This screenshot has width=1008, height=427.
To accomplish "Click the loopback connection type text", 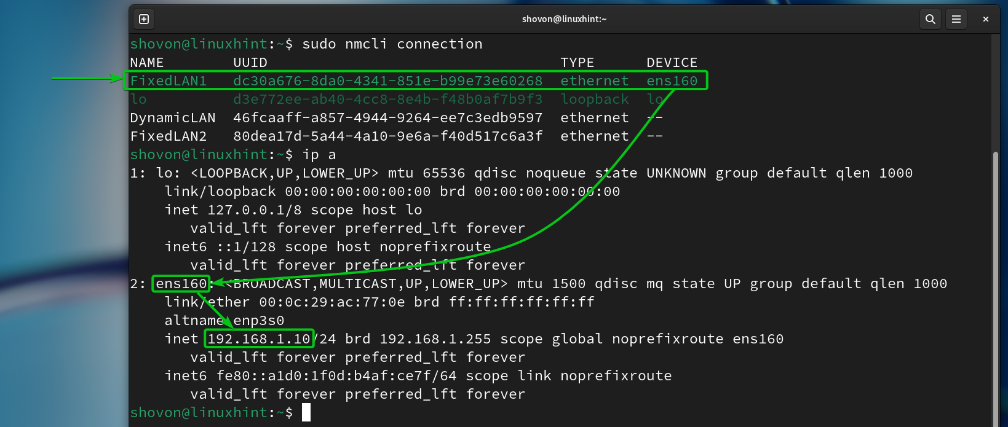I will 594,99.
